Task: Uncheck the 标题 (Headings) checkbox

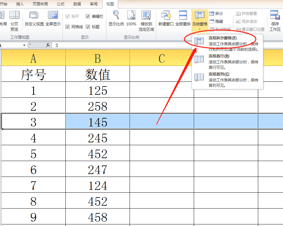Action: [x=88, y=27]
